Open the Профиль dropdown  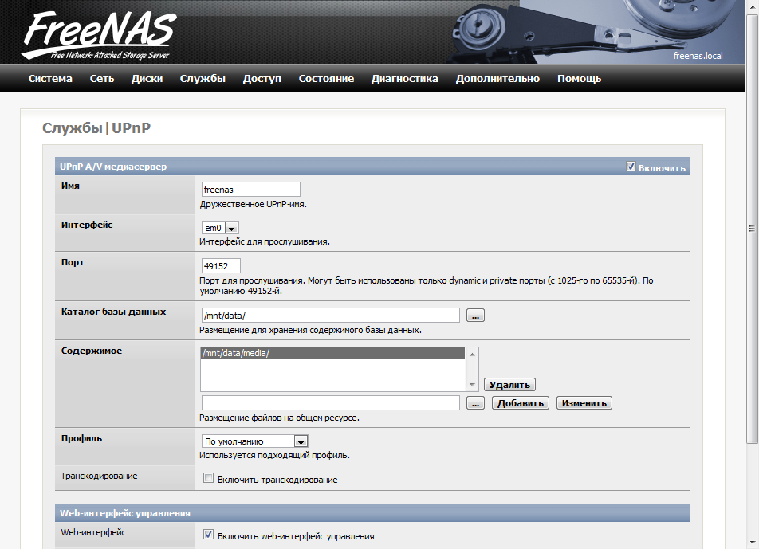tap(254, 441)
